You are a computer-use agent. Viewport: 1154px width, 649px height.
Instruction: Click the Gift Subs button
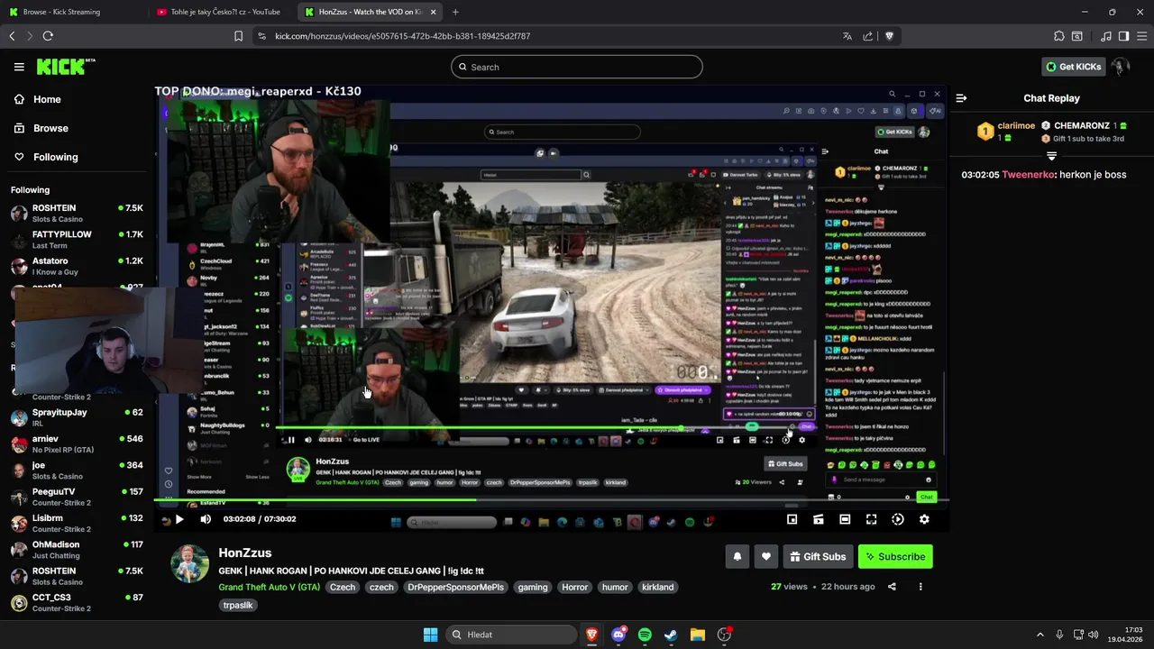pyautogui.click(x=818, y=557)
